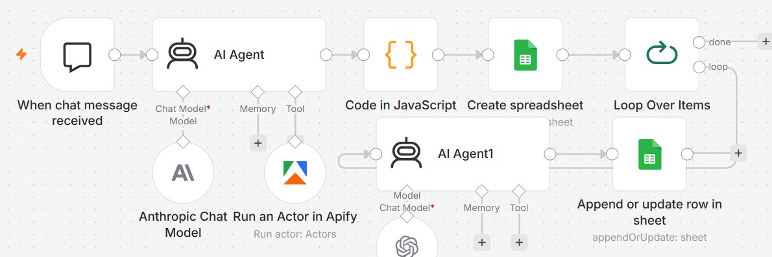Open the Code in JavaScript braces node
The image size is (772, 257).
coord(401,55)
